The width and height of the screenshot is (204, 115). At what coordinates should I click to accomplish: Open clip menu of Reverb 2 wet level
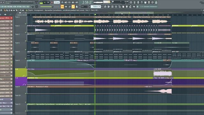point(28,104)
